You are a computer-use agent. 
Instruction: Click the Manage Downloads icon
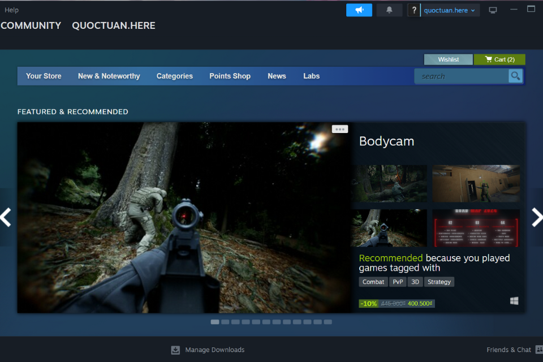click(x=175, y=350)
